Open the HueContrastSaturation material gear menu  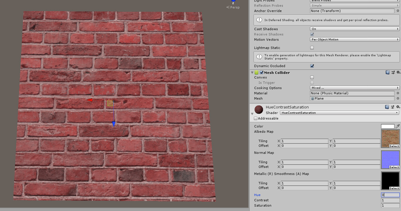coord(398,107)
